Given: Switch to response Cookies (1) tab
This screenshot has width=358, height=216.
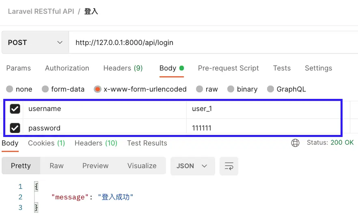Looking at the screenshot, I should [46, 143].
